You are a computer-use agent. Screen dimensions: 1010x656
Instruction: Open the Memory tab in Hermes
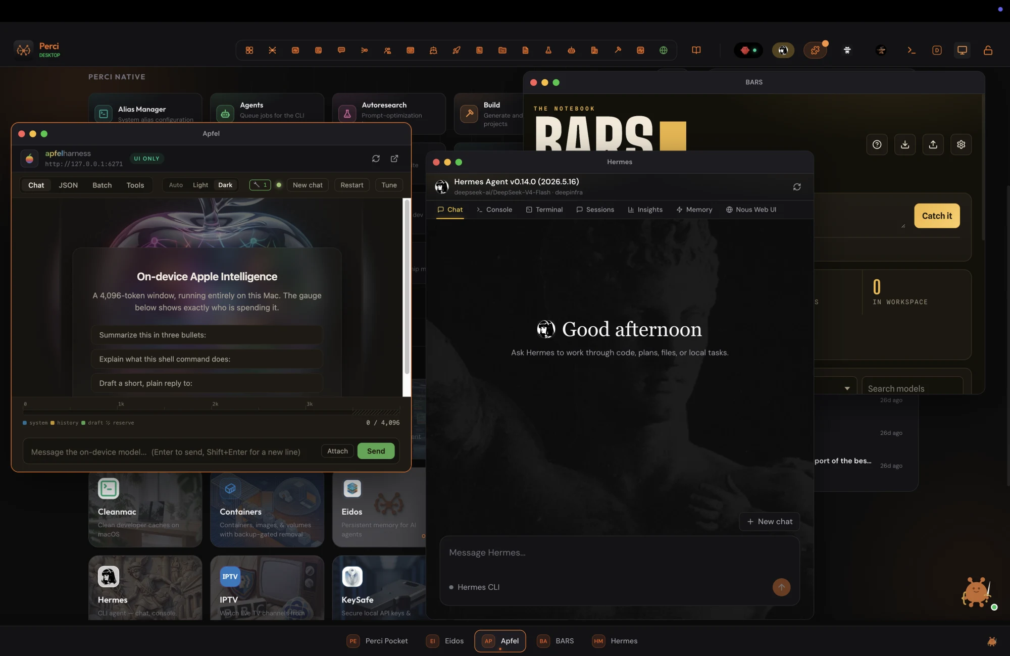tap(694, 210)
